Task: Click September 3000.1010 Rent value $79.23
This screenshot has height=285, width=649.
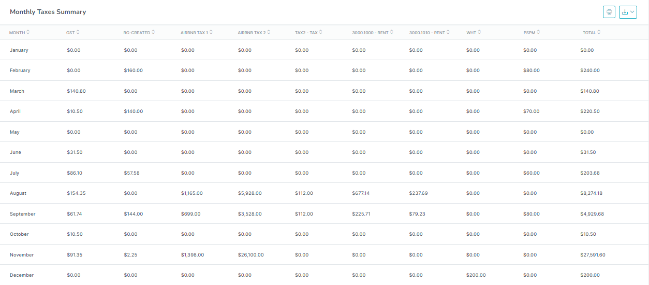Action: pyautogui.click(x=417, y=214)
